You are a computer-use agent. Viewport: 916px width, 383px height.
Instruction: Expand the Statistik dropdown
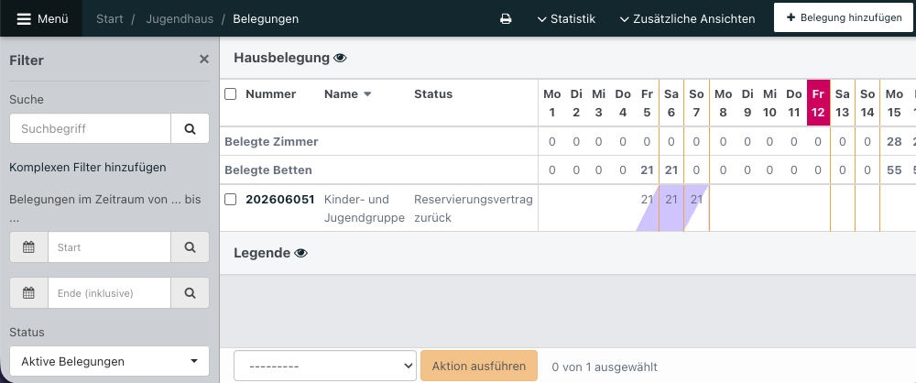tap(566, 18)
